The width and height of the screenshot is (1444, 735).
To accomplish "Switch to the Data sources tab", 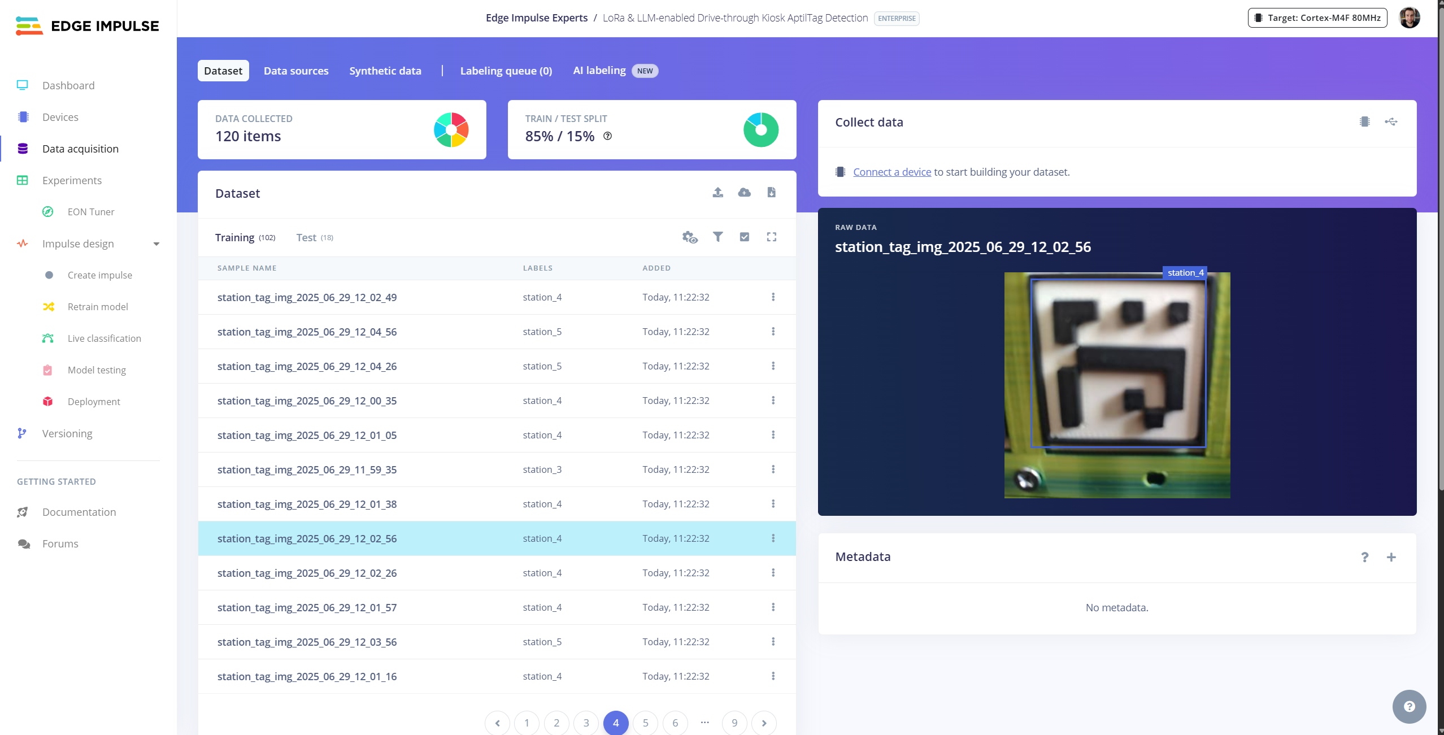I will (x=296, y=71).
